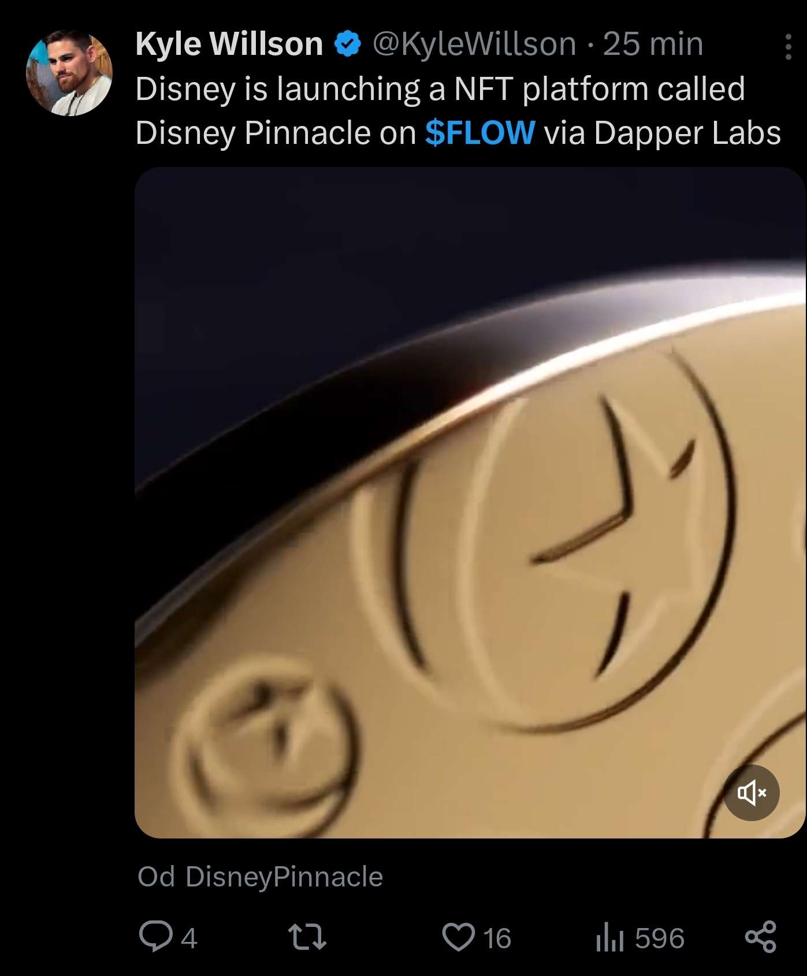
Task: Click the reply count 4
Action: pyautogui.click(x=189, y=938)
